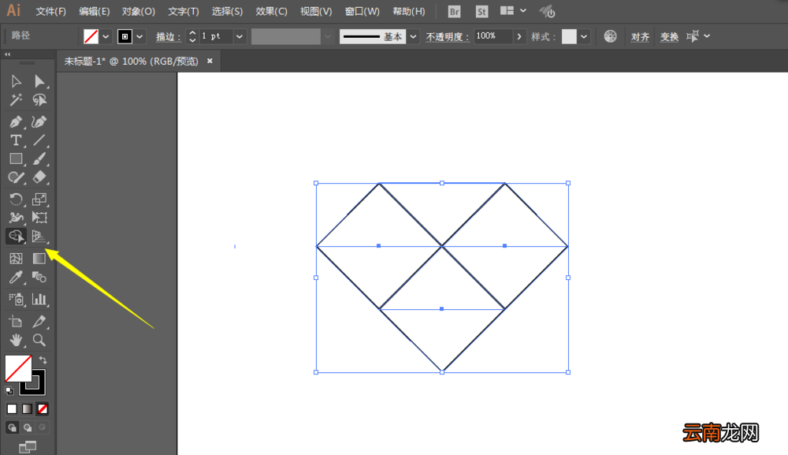
Task: Select the Eraser tool
Action: tap(39, 177)
